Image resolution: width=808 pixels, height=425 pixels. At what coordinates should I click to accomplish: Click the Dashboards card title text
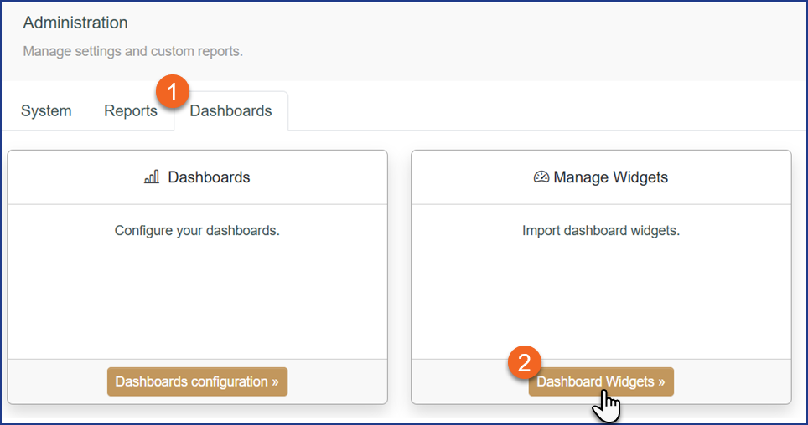209,177
